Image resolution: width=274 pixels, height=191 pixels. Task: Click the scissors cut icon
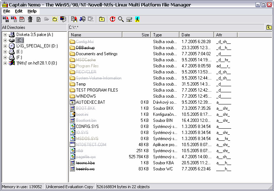(82, 19)
